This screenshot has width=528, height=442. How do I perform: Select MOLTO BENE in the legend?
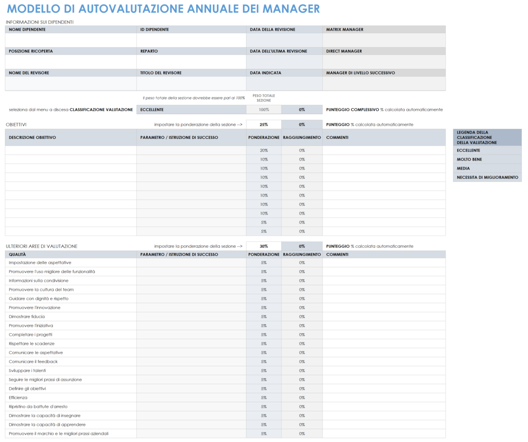[487, 159]
